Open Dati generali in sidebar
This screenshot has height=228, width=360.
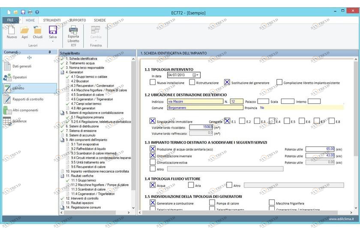[x=22, y=66]
